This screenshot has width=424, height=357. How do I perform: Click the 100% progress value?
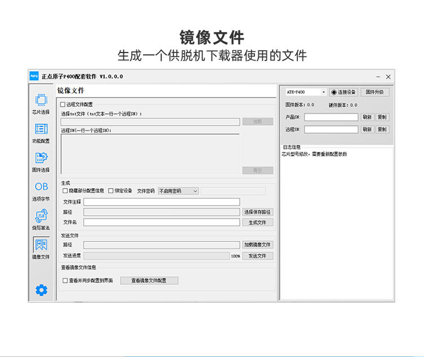[236, 256]
